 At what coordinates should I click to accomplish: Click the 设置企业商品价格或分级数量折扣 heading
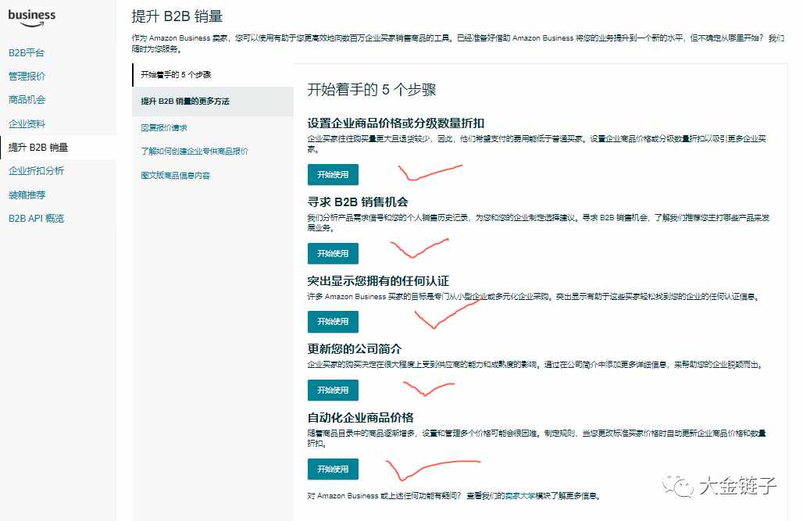pos(396,123)
